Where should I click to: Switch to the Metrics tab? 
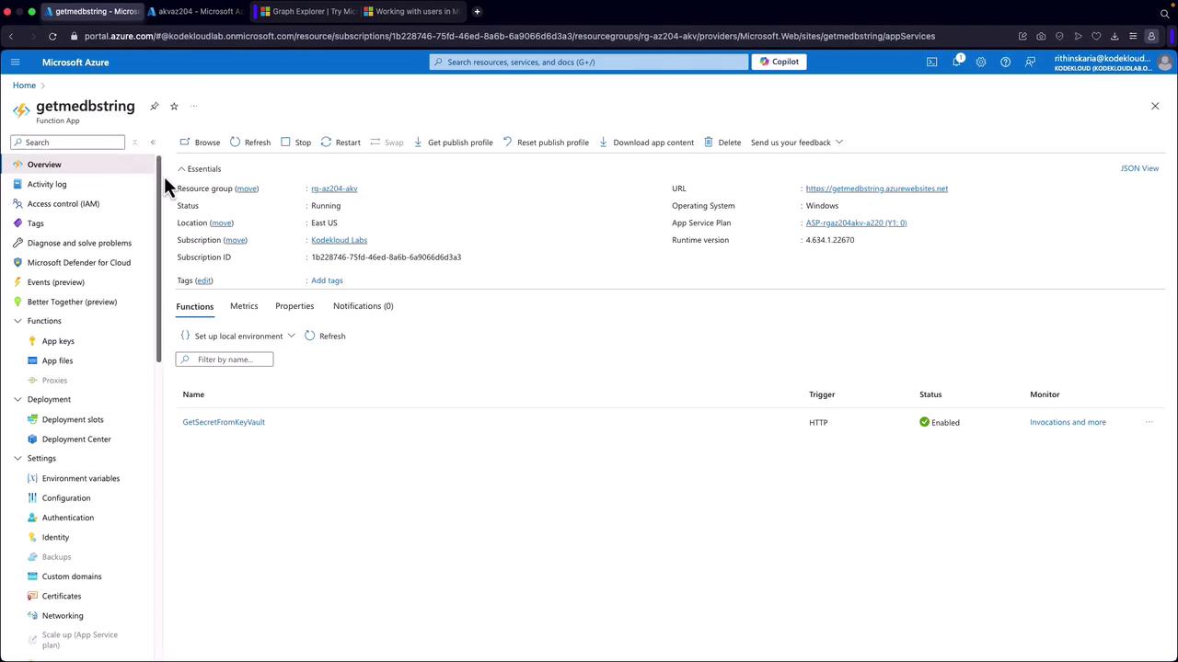(x=244, y=306)
